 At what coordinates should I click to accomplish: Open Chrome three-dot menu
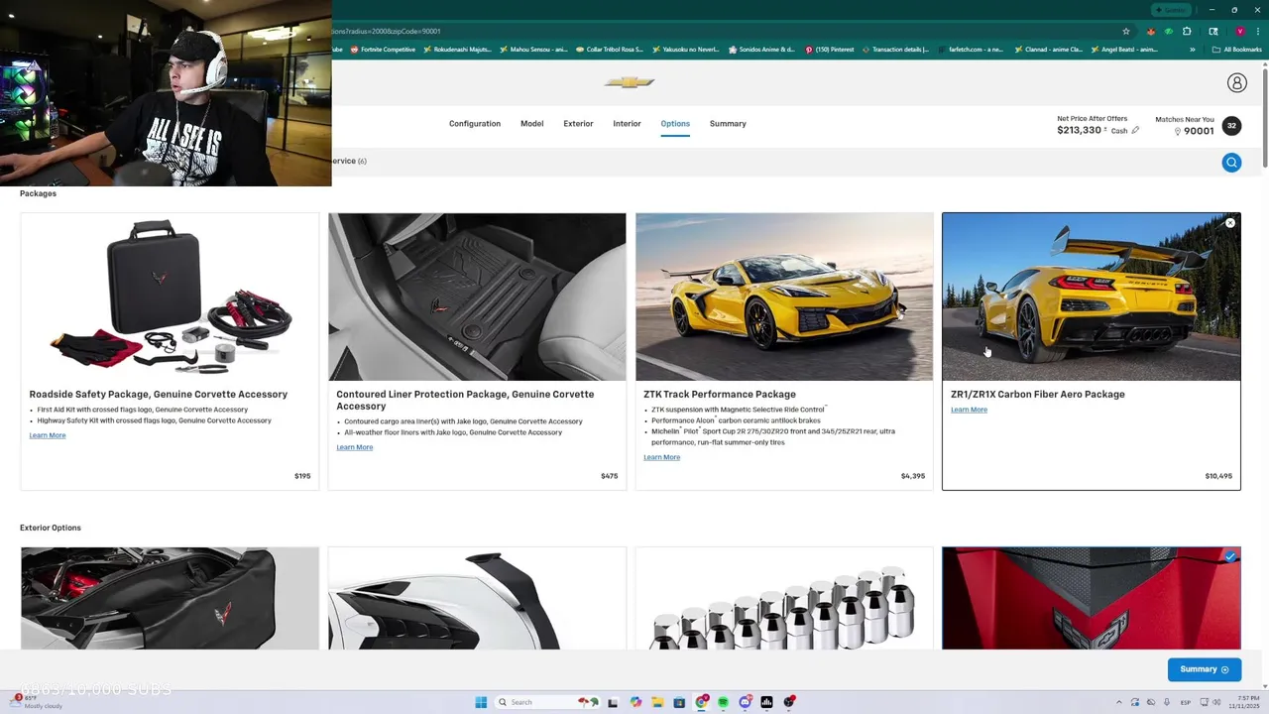[x=1257, y=31]
